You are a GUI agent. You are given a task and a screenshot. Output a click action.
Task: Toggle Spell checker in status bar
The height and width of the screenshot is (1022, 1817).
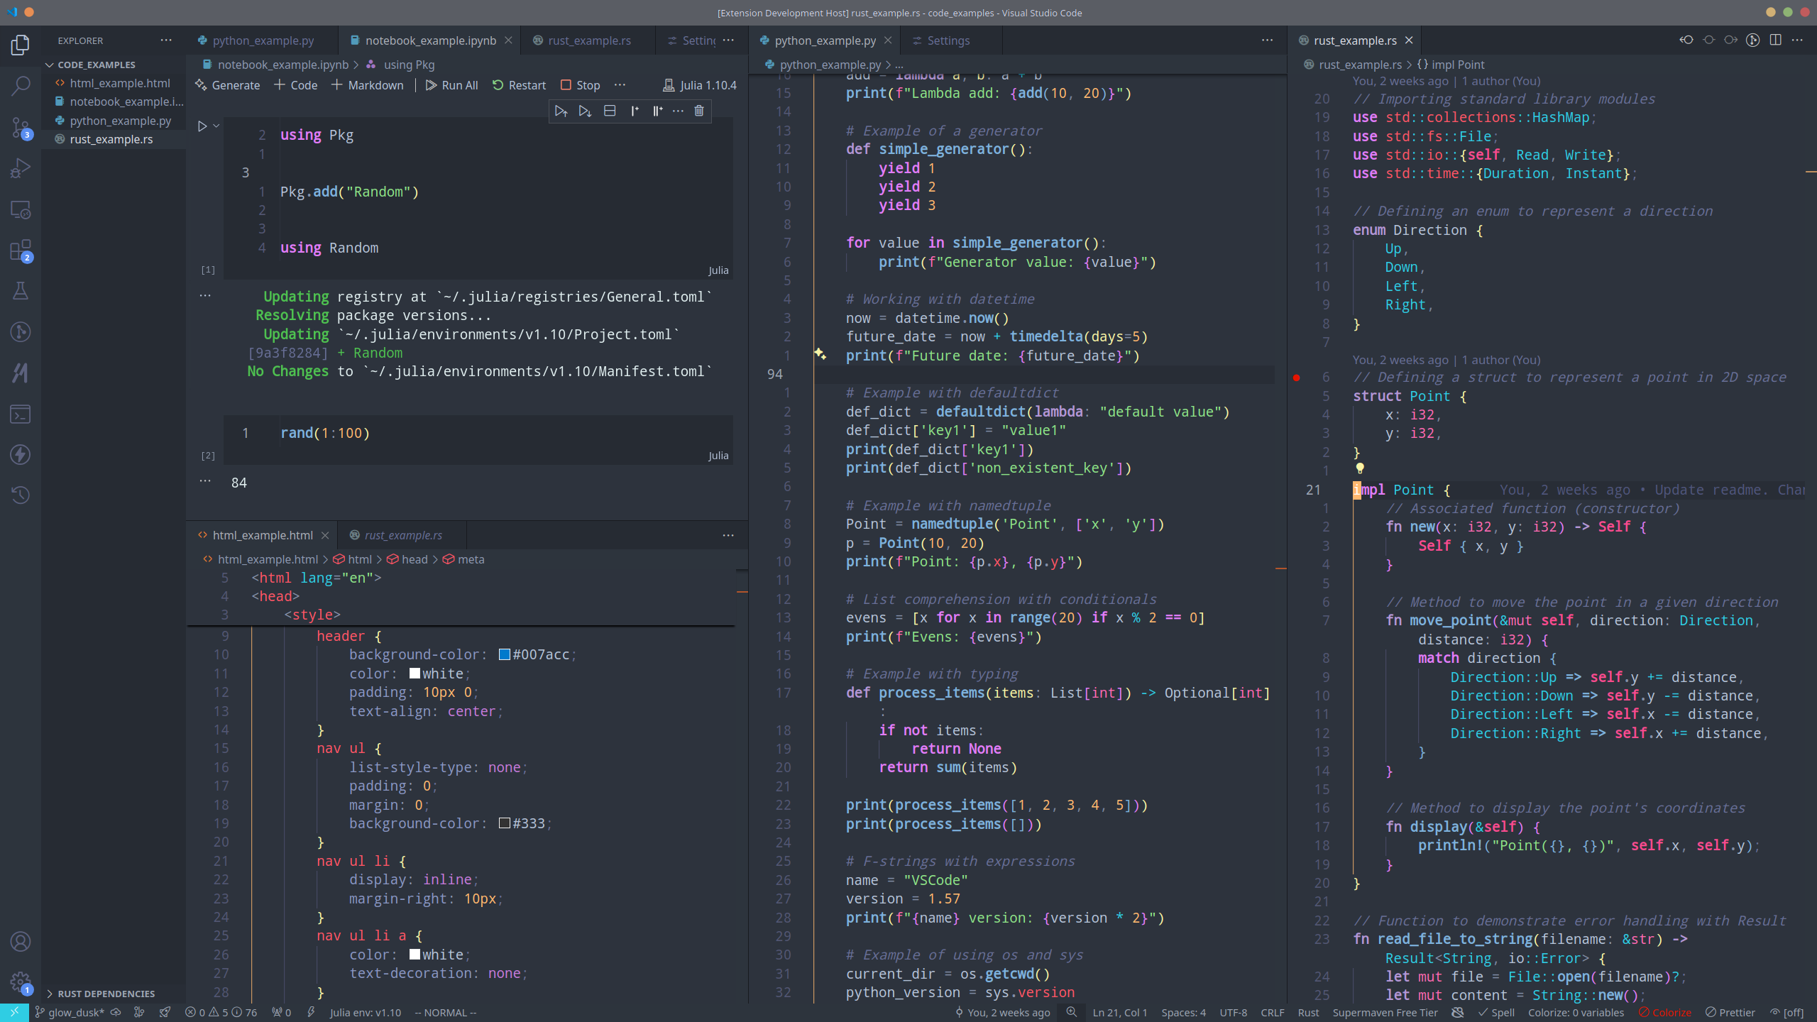pos(1496,1013)
